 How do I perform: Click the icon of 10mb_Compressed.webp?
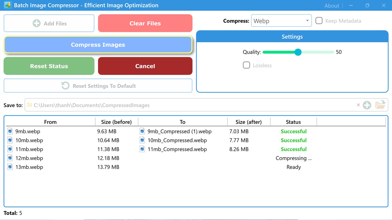click(x=142, y=140)
